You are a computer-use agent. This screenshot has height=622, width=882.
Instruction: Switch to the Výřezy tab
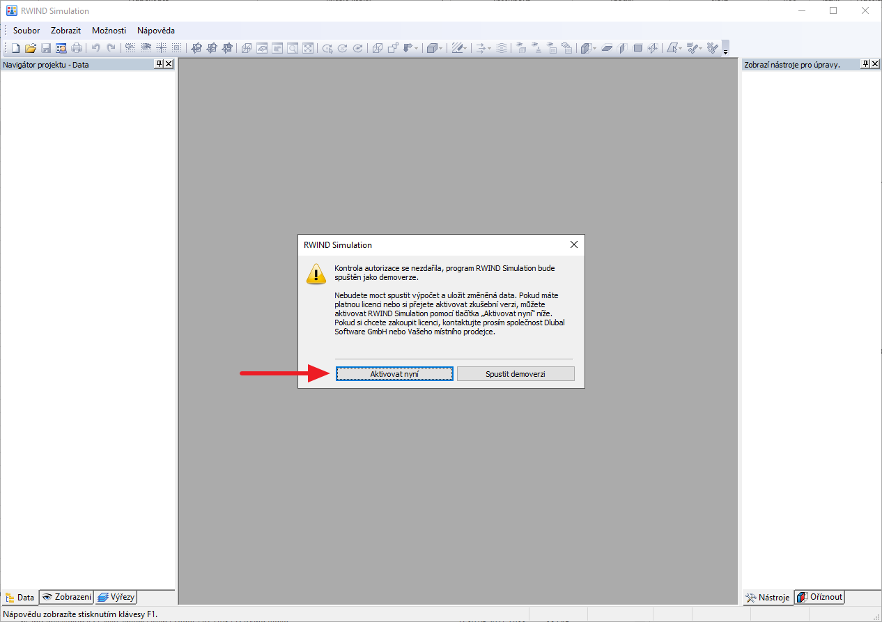click(x=116, y=597)
